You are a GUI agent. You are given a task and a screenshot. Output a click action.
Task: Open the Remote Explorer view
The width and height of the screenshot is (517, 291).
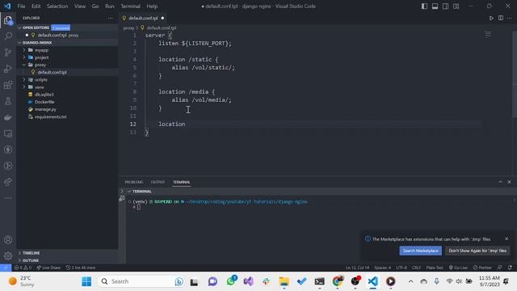(8, 133)
